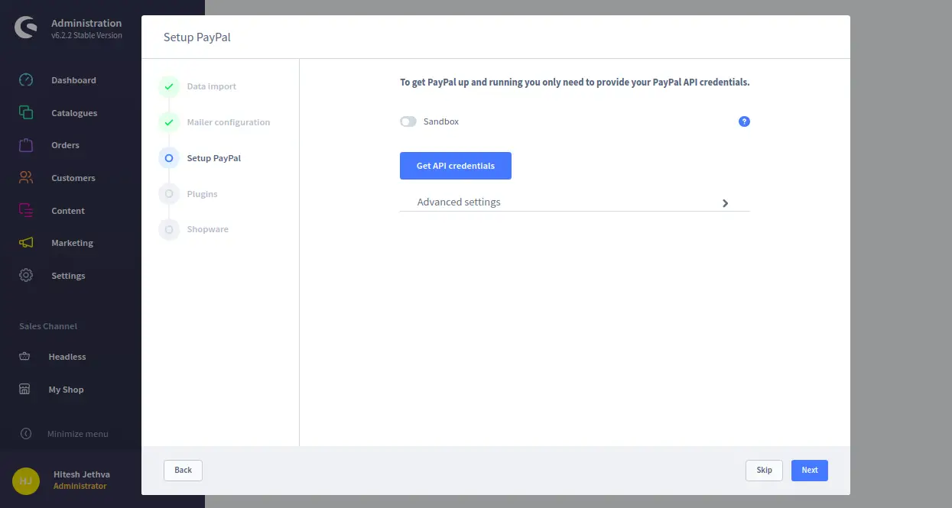
Task: Open the Catalogues menu item
Action: [x=74, y=113]
